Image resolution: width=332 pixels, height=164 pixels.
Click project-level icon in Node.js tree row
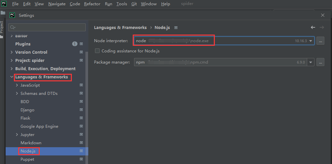click(x=81, y=151)
